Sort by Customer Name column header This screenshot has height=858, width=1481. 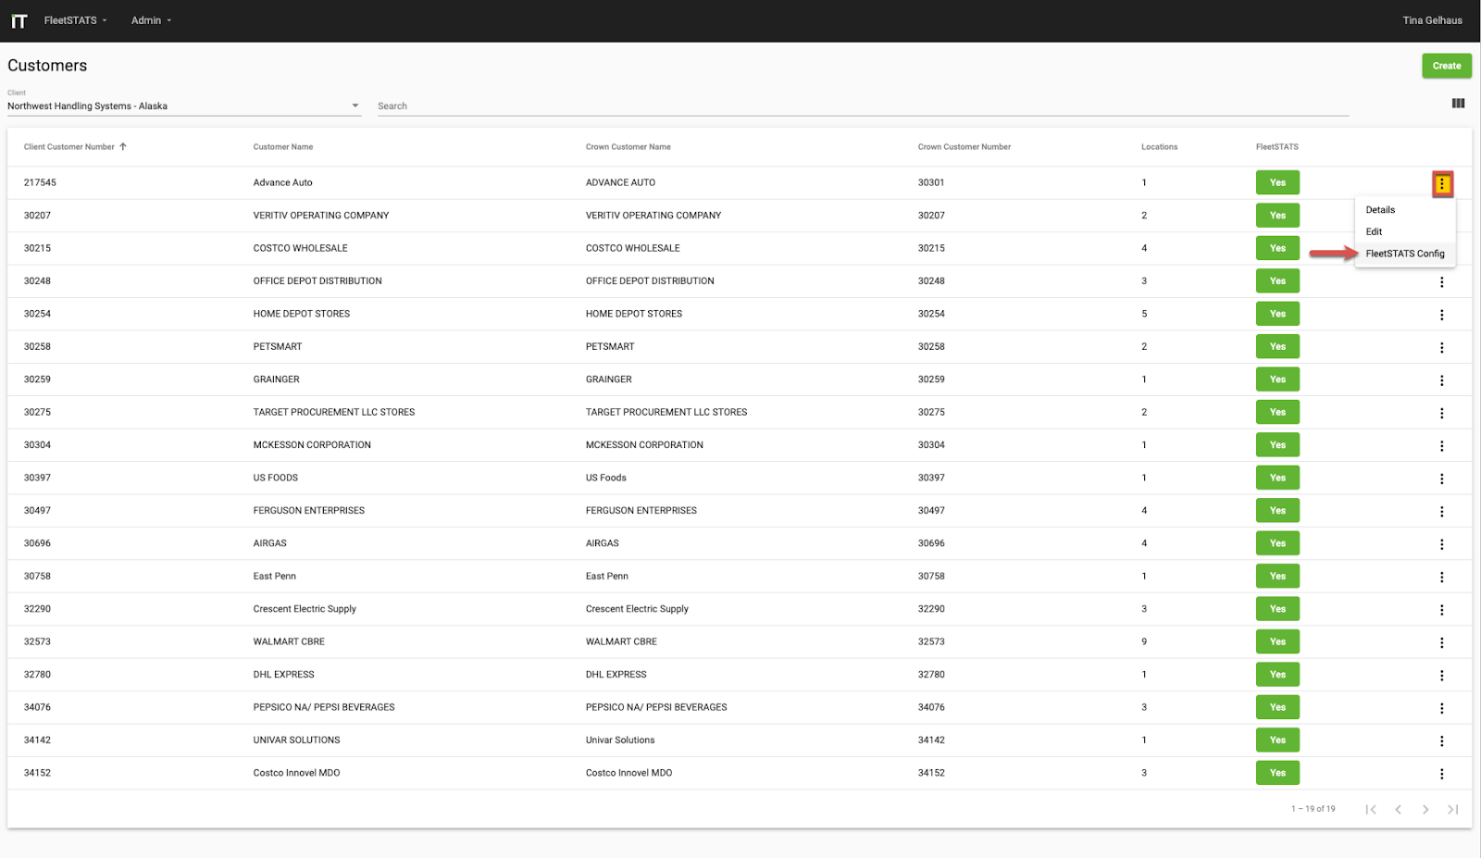pyautogui.click(x=283, y=147)
